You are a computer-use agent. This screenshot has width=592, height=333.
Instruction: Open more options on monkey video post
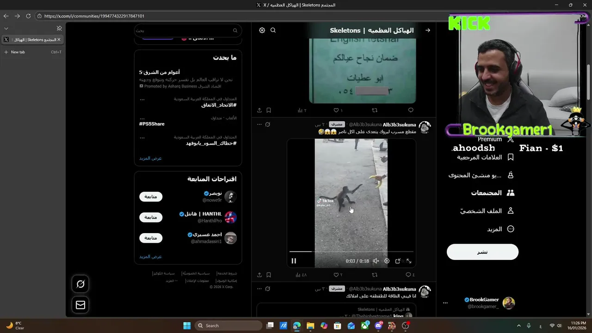[259, 124]
